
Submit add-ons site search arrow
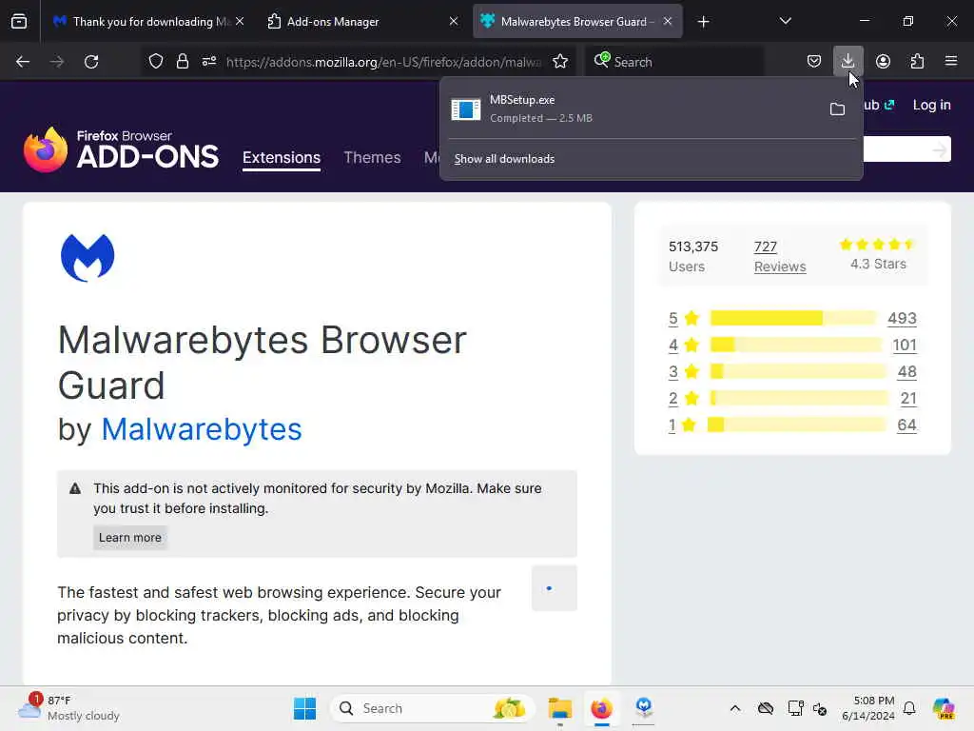pyautogui.click(x=939, y=149)
